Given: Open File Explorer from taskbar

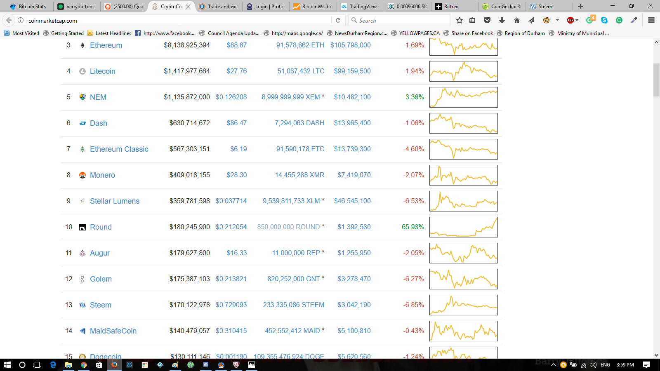Looking at the screenshot, I should (68, 365).
